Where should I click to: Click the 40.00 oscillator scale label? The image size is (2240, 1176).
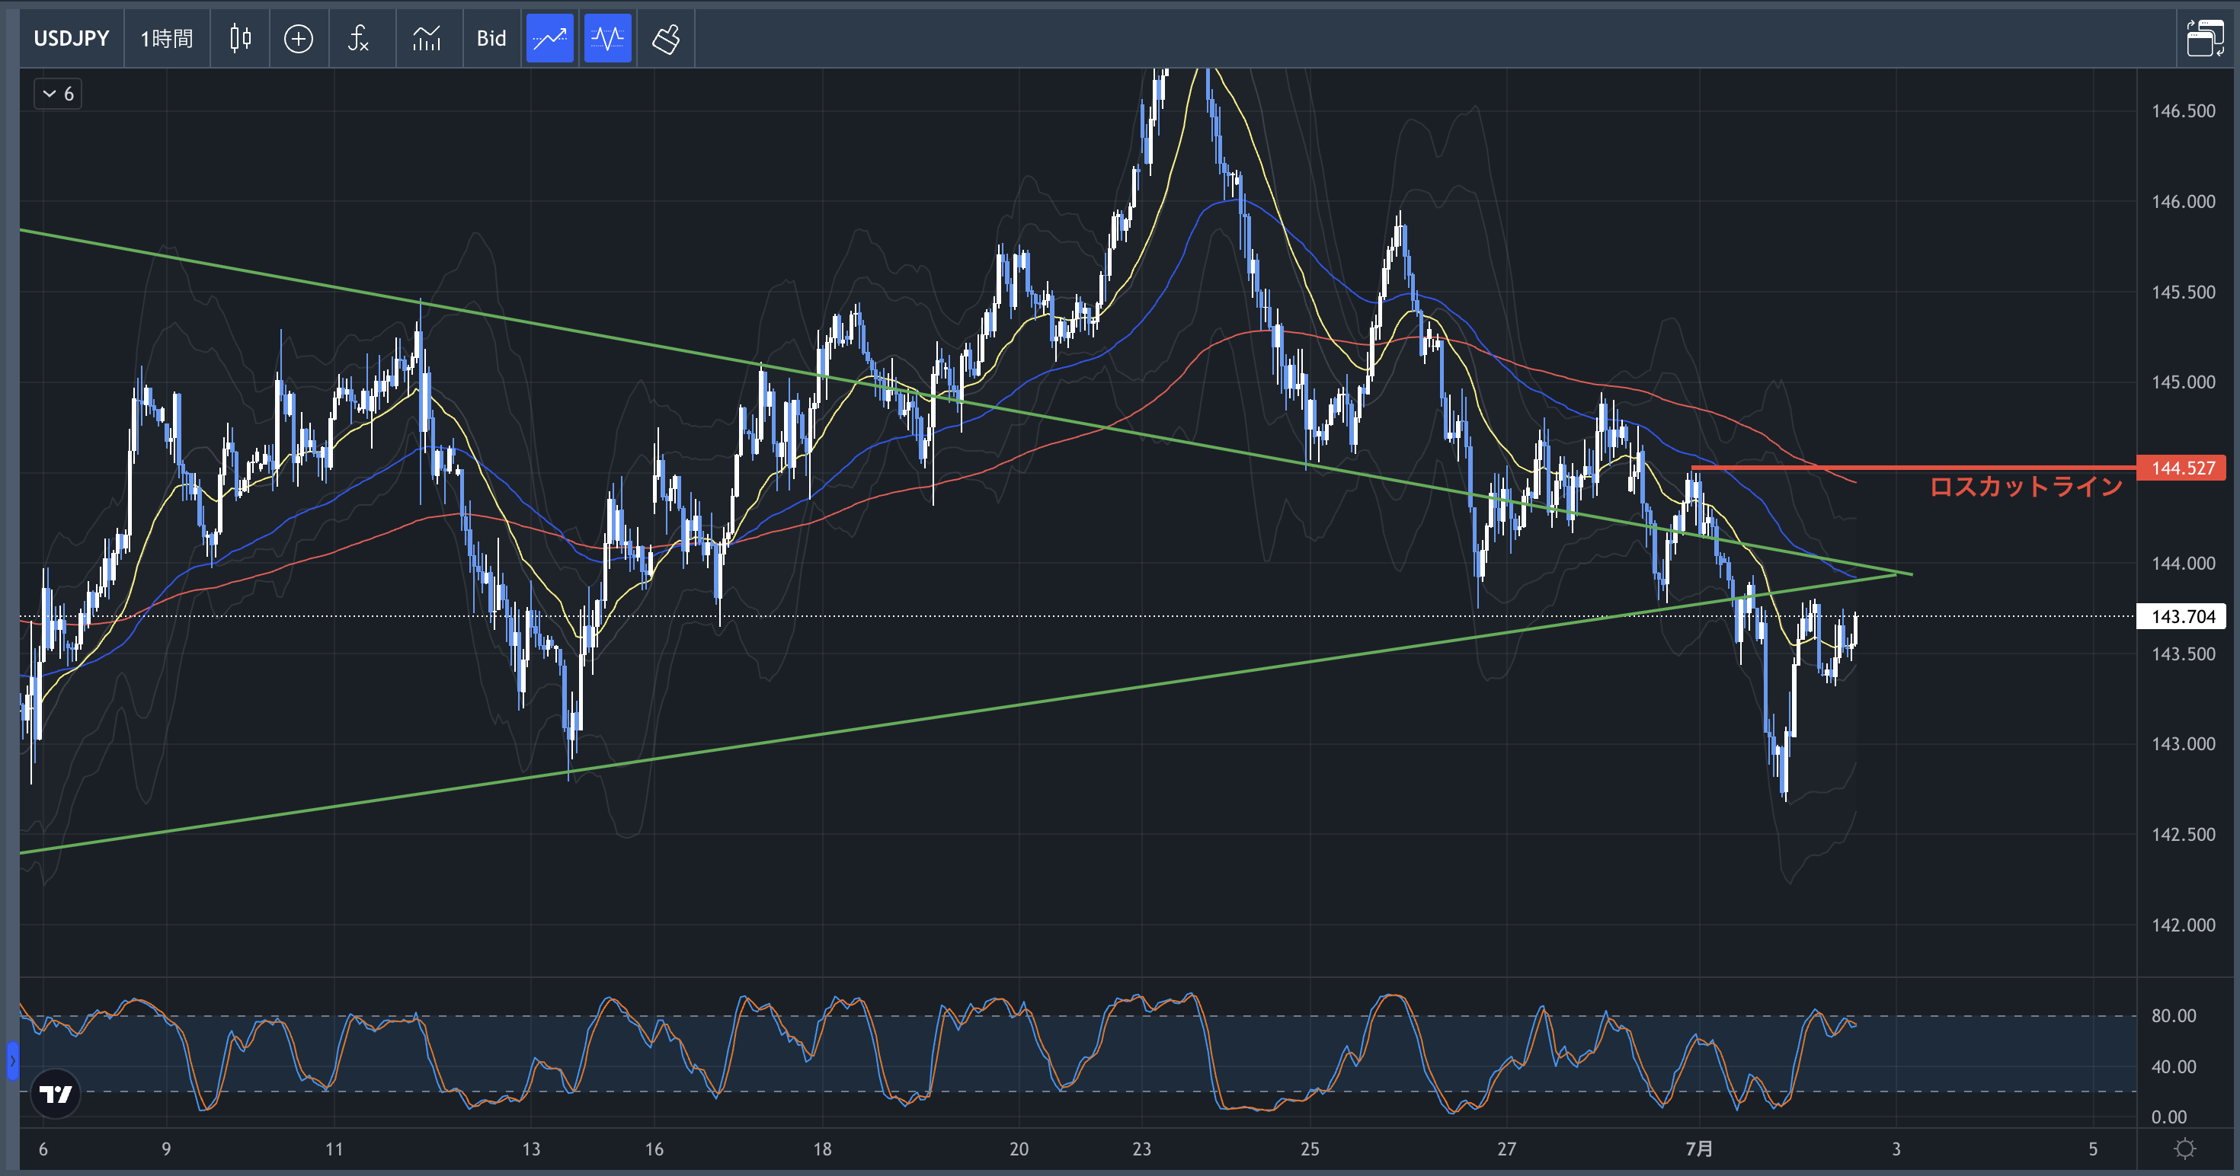pyautogui.click(x=2173, y=1066)
